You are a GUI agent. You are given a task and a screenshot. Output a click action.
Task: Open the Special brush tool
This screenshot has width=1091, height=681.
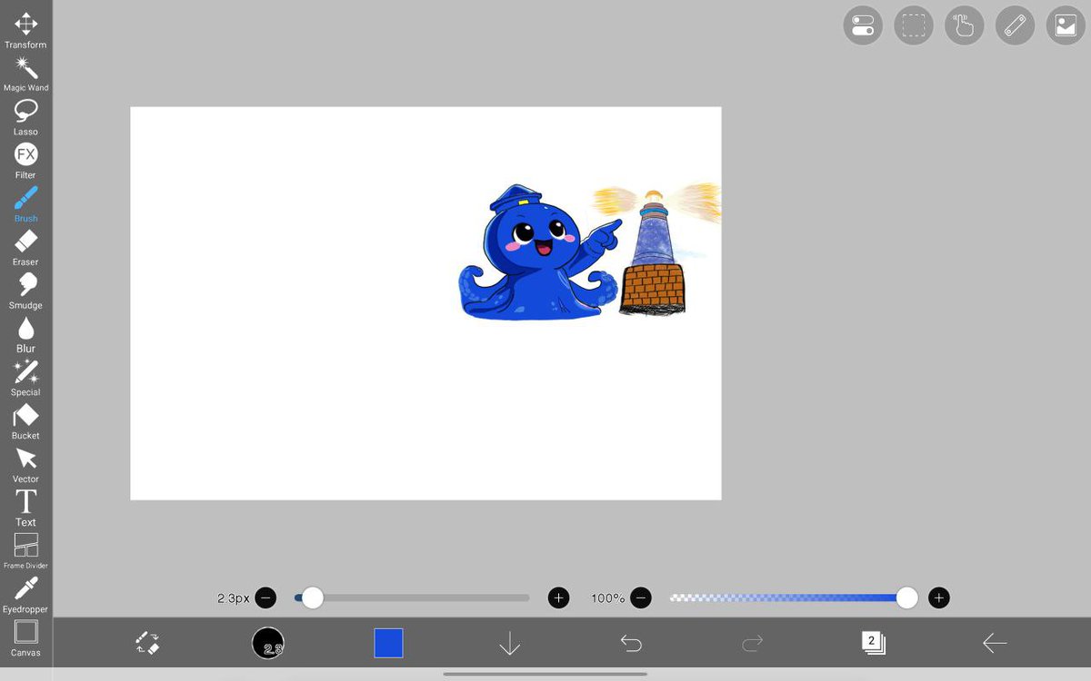tap(25, 378)
